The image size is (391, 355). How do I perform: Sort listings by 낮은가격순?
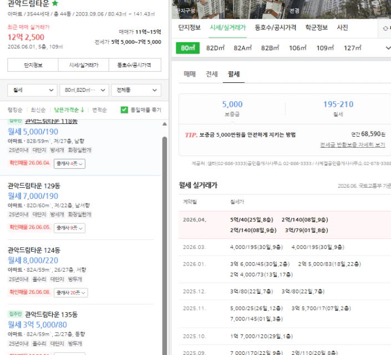(69, 110)
